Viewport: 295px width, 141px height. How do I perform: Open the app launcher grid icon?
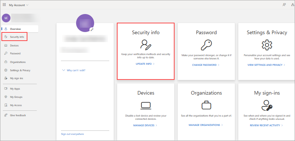pyautogui.click(x=4, y=5)
